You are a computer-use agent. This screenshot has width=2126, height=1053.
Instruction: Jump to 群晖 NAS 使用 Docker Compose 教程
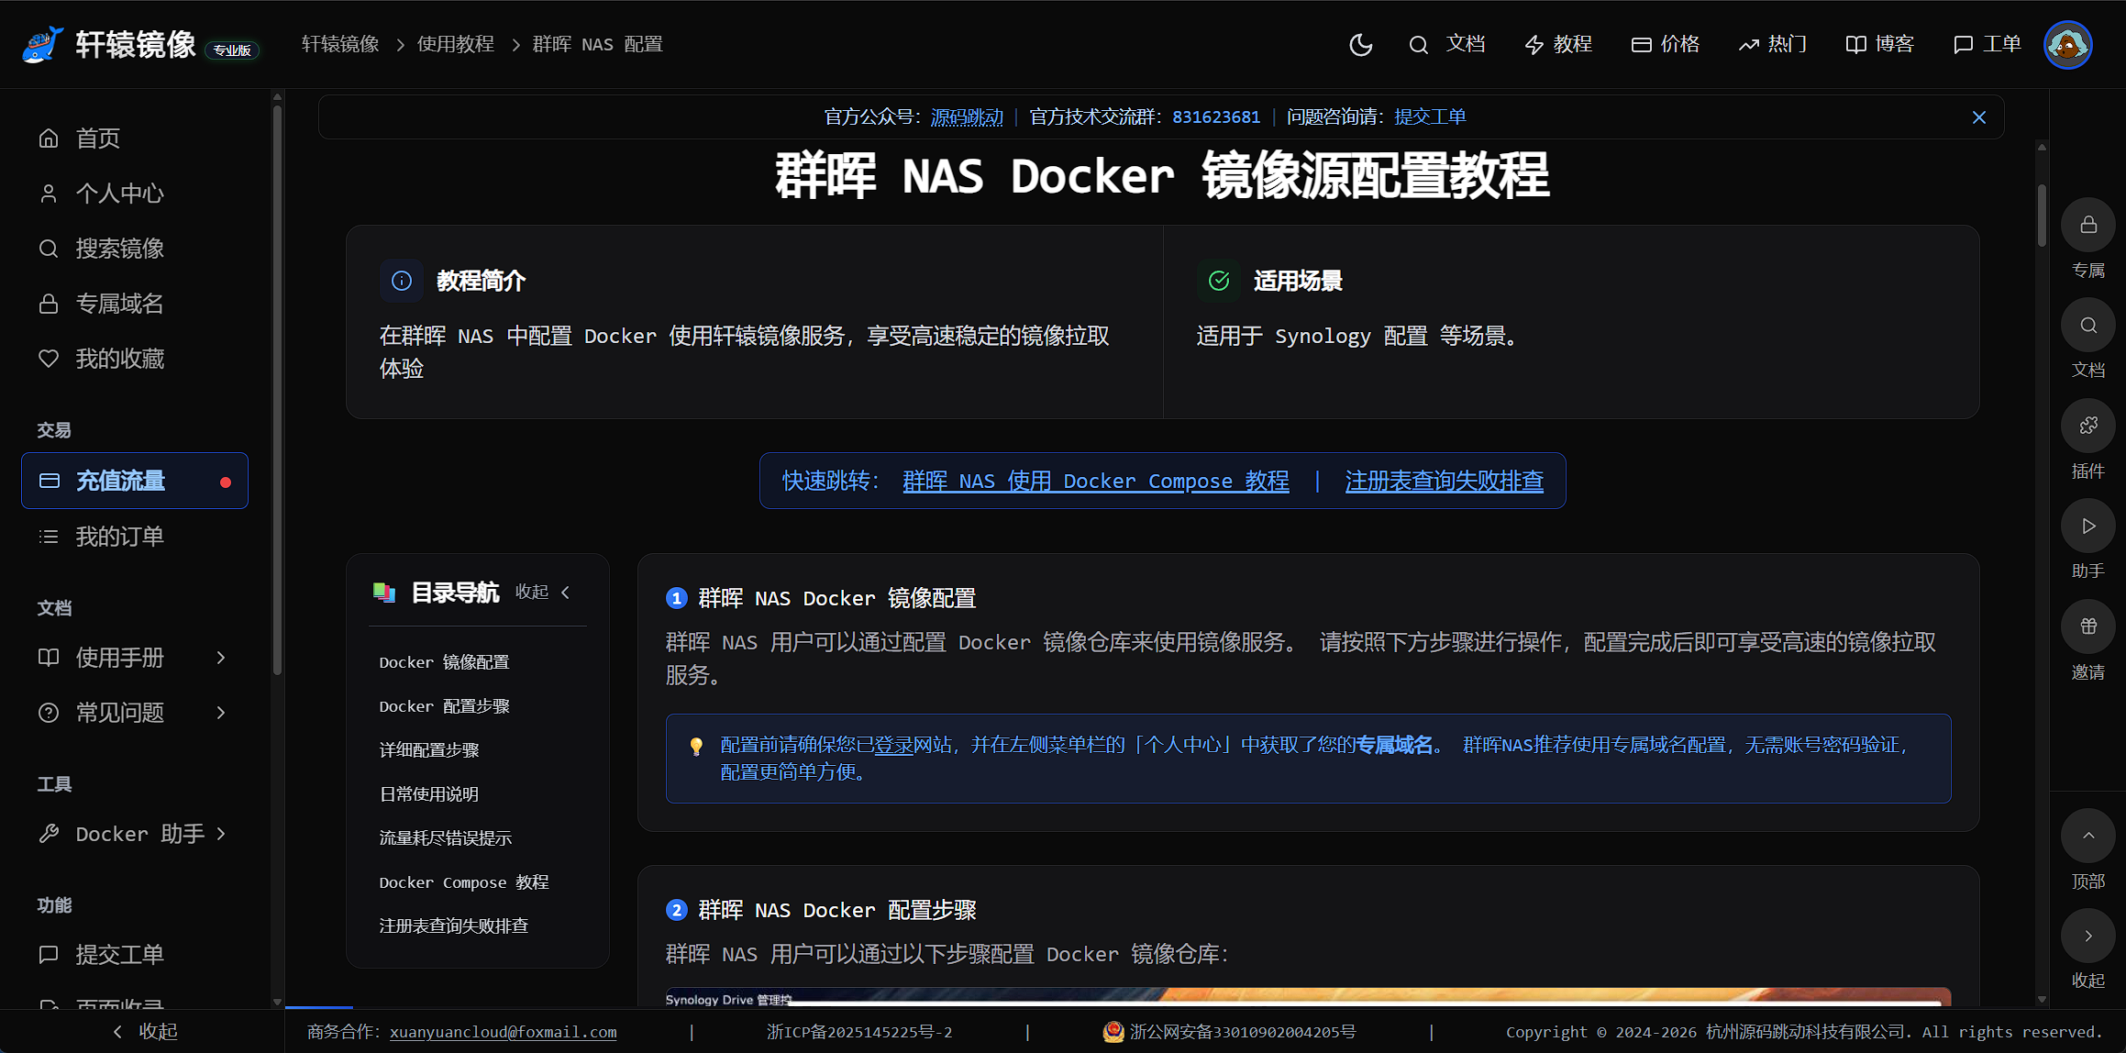(x=1096, y=481)
